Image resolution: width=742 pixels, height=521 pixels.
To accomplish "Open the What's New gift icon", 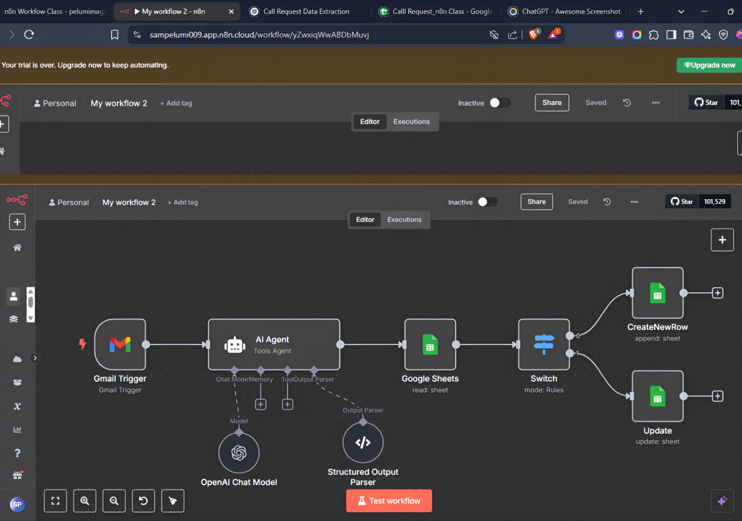I will pyautogui.click(x=17, y=476).
